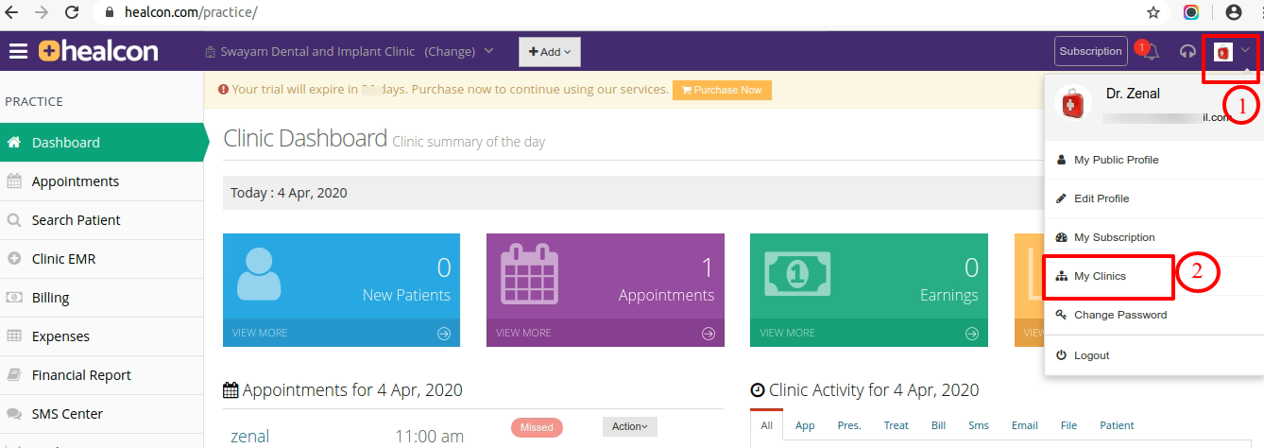Change clinic Swayam Dental dropdown
The height and width of the screenshot is (448, 1264).
tap(350, 51)
